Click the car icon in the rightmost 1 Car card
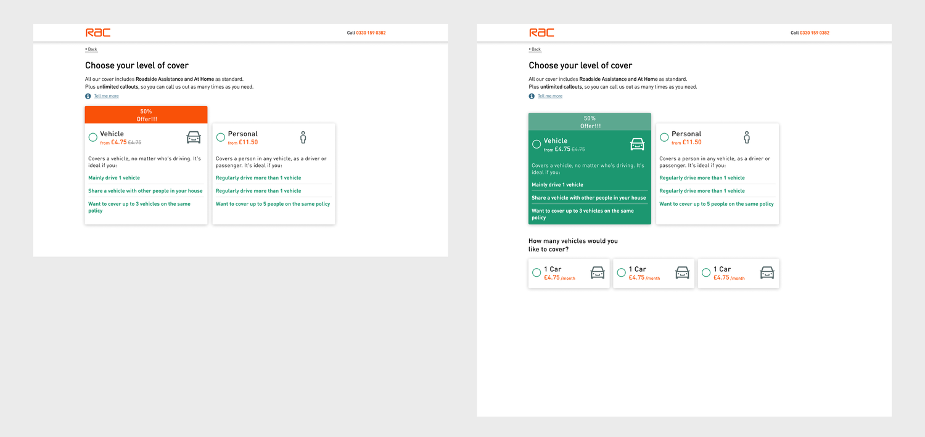 [x=767, y=272]
